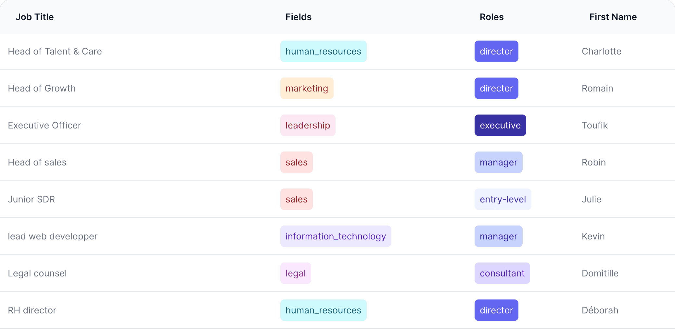Click the executive role tag
The height and width of the screenshot is (329, 675).
click(500, 125)
